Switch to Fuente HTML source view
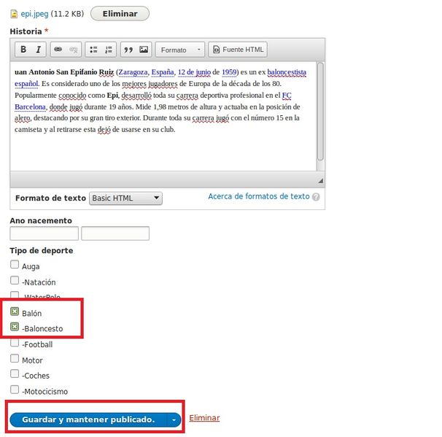 (238, 50)
